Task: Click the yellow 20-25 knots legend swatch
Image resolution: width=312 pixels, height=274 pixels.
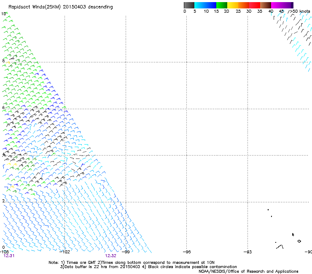Action: click(233, 5)
